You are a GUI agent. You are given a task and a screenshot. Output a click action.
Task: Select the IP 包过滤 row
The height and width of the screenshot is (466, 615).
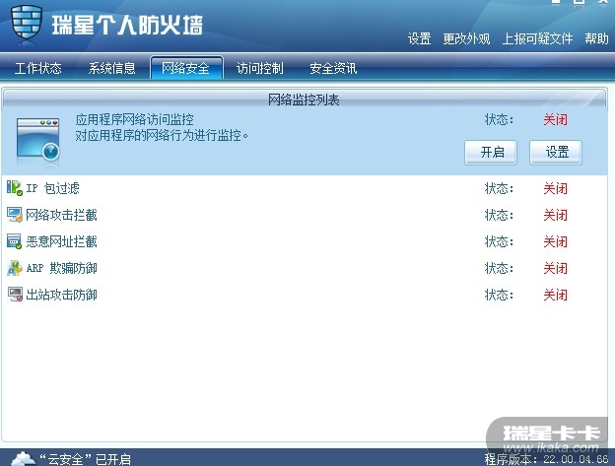pos(305,188)
